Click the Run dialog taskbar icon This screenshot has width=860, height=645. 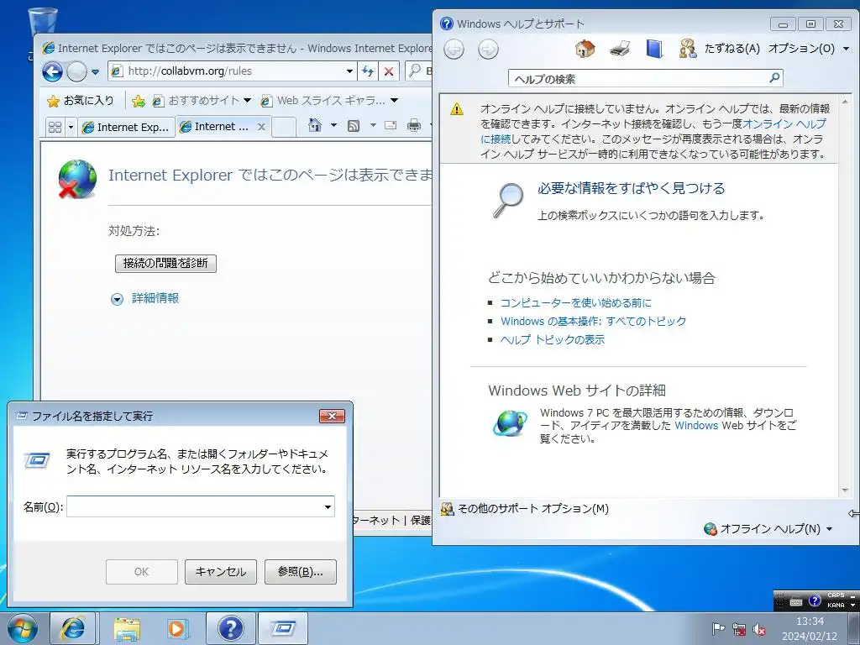point(283,628)
